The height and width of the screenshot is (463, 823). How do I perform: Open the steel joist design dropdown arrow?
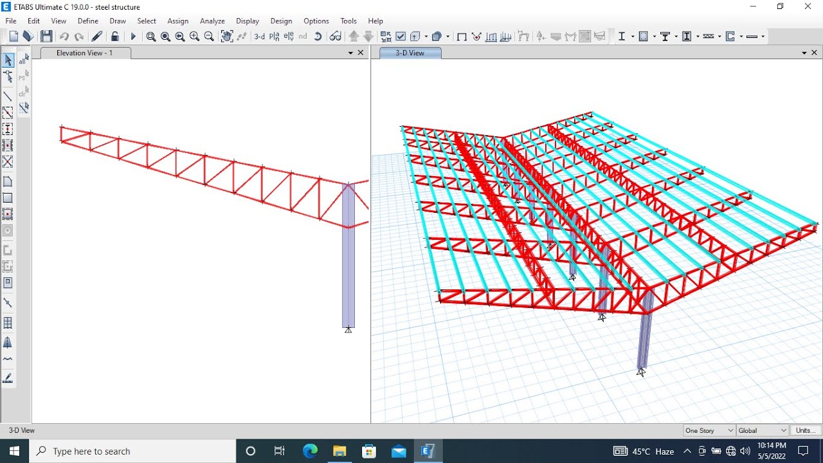click(719, 37)
